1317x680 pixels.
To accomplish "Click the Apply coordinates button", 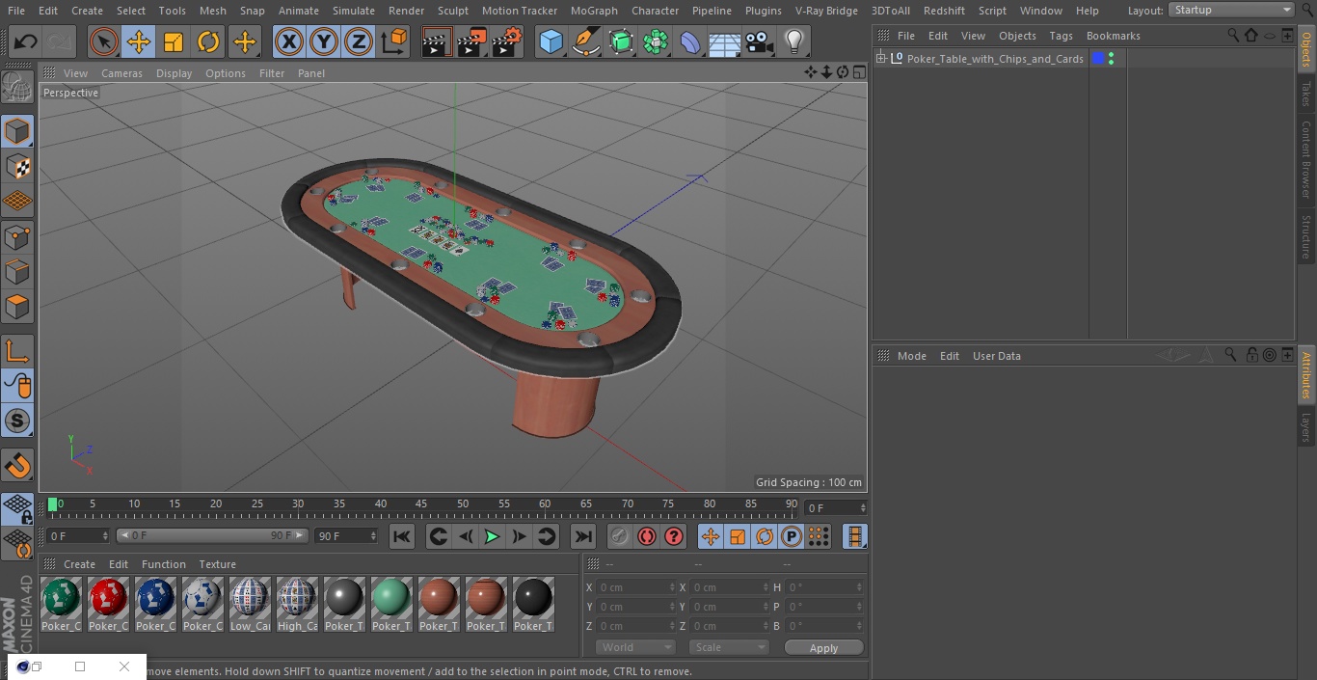I will click(823, 648).
